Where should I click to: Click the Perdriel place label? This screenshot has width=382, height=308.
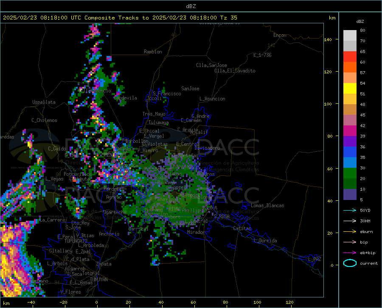114,189
